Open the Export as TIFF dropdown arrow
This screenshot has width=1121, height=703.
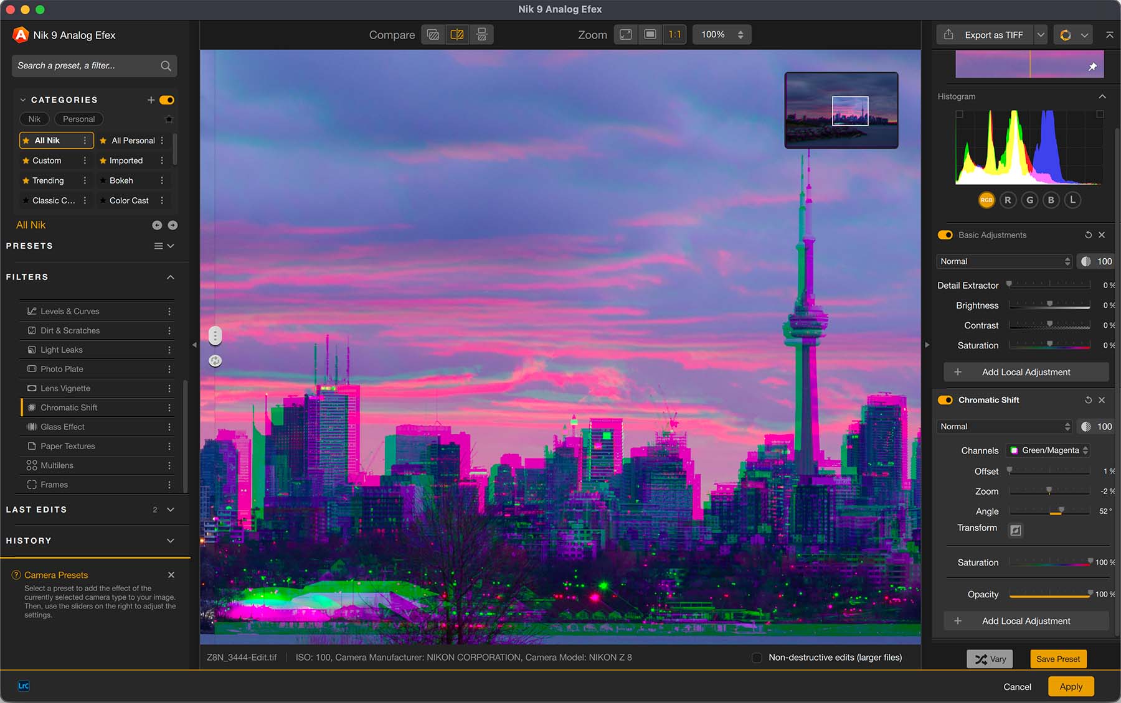tap(1041, 35)
